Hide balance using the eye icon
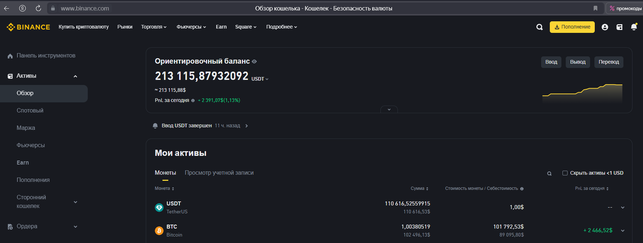 254,62
